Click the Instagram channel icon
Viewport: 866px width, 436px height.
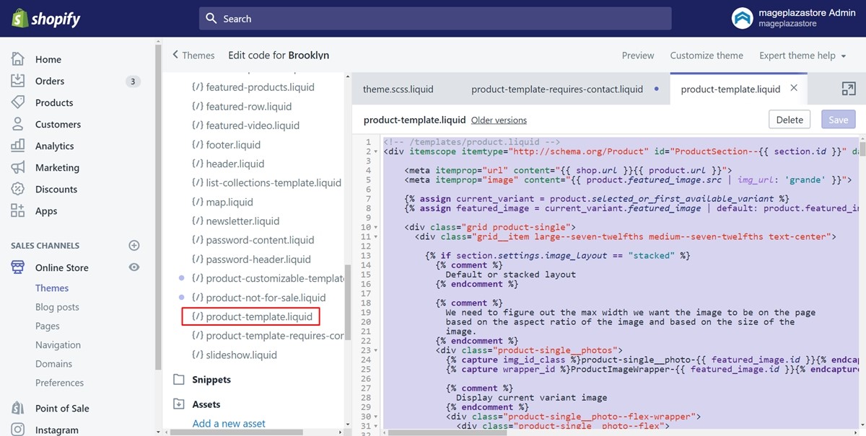18,430
